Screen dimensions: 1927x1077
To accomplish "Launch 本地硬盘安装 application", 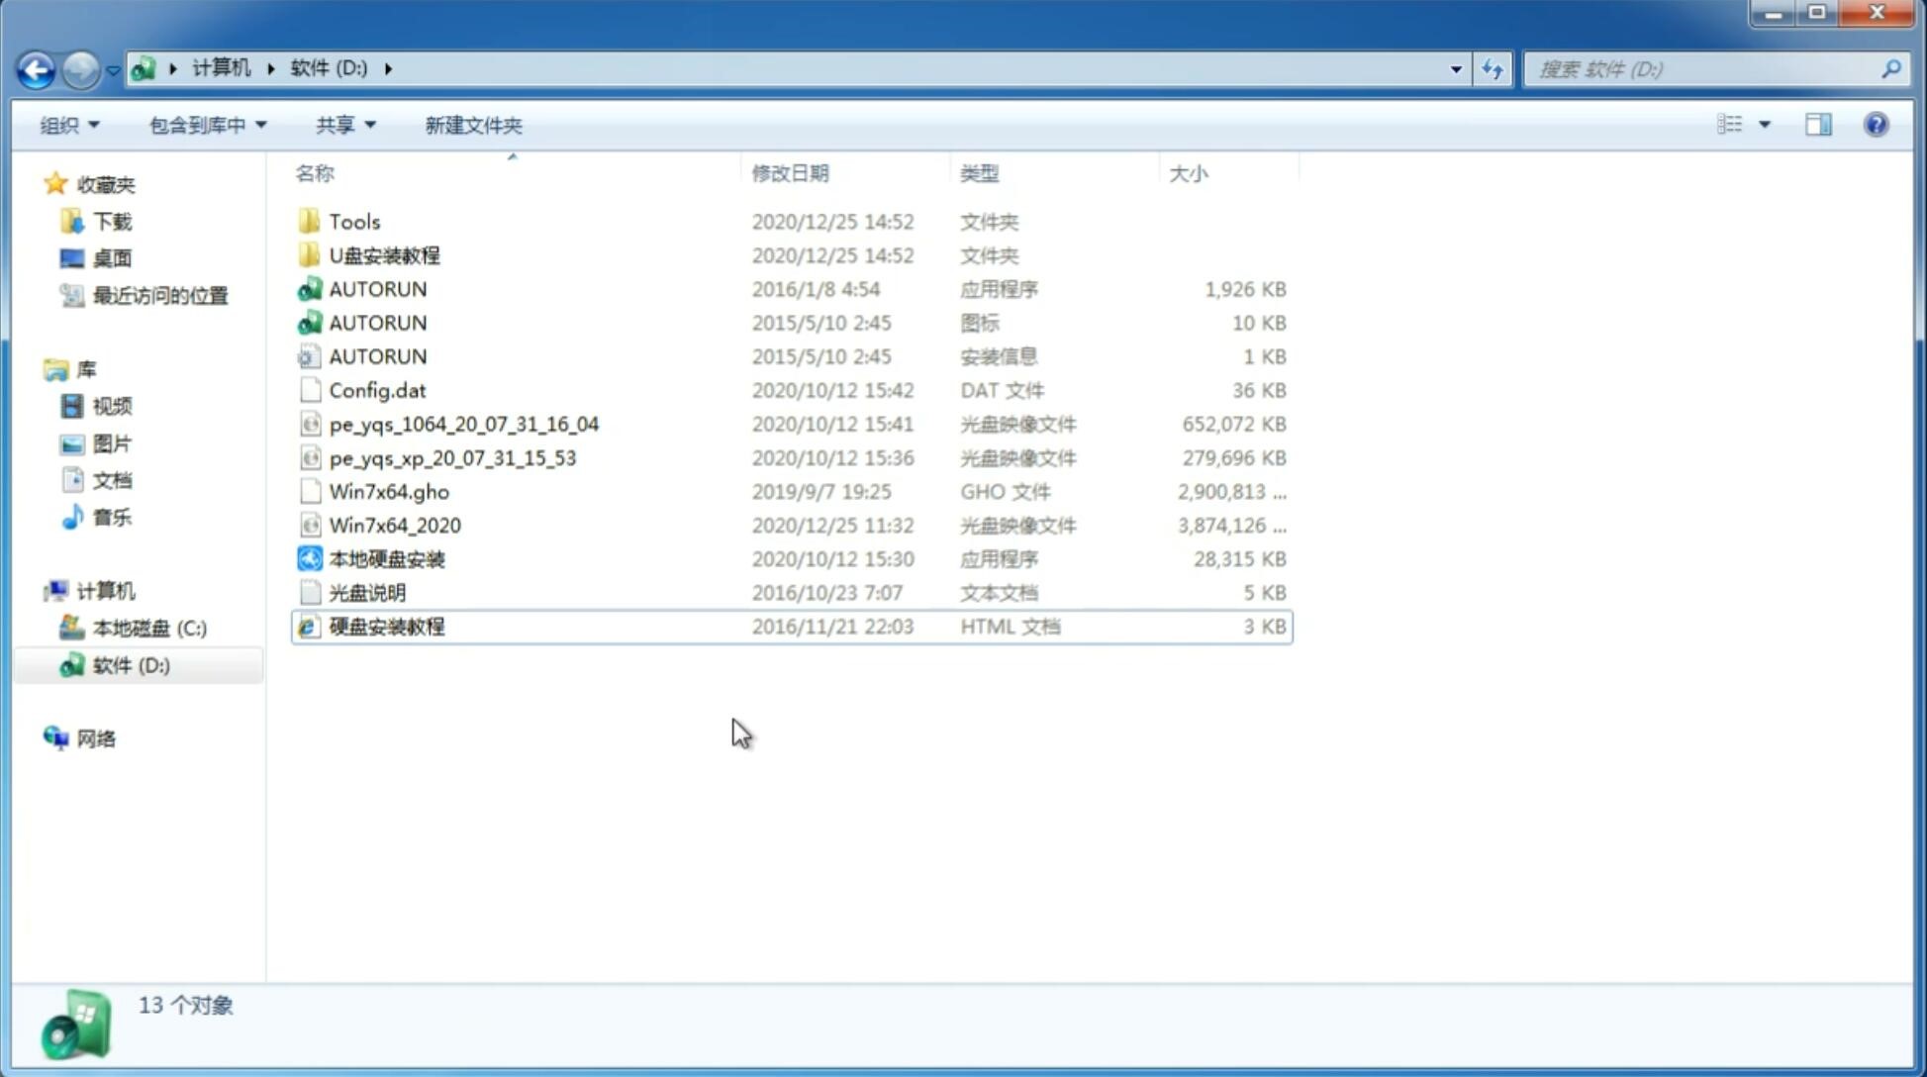I will (x=386, y=558).
